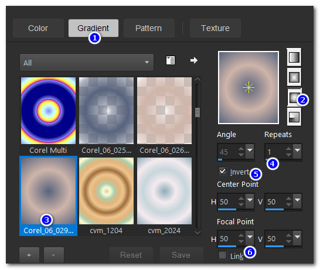Switch to the Pattern tab

click(149, 28)
